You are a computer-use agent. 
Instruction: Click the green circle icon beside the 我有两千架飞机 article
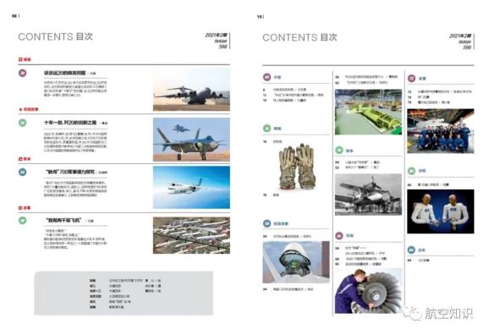point(23,220)
